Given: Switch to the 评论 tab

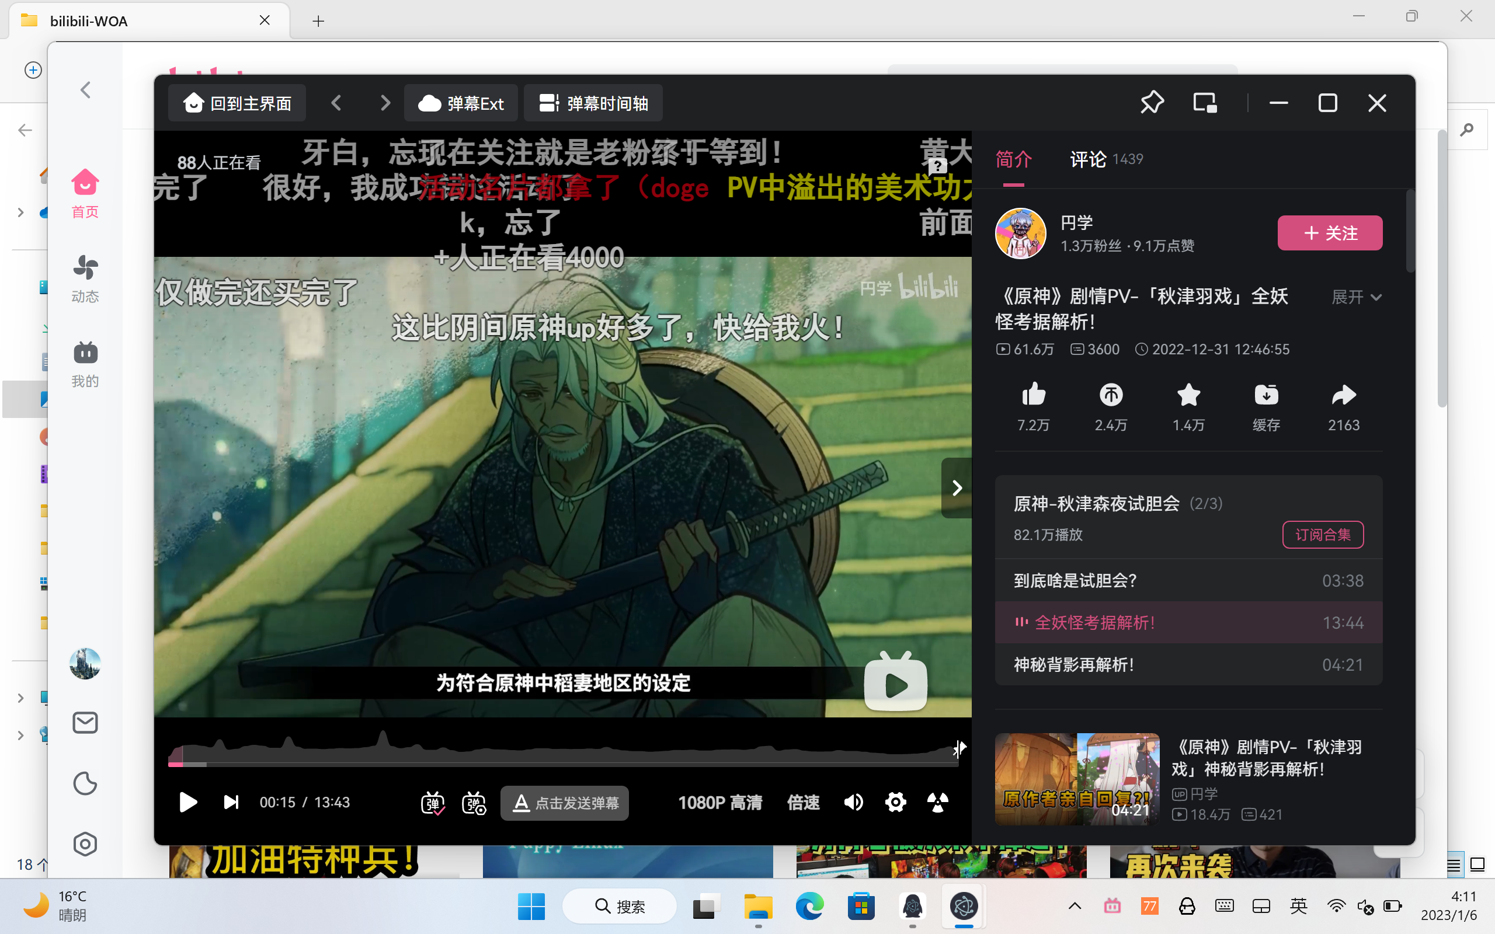Looking at the screenshot, I should (x=1106, y=160).
